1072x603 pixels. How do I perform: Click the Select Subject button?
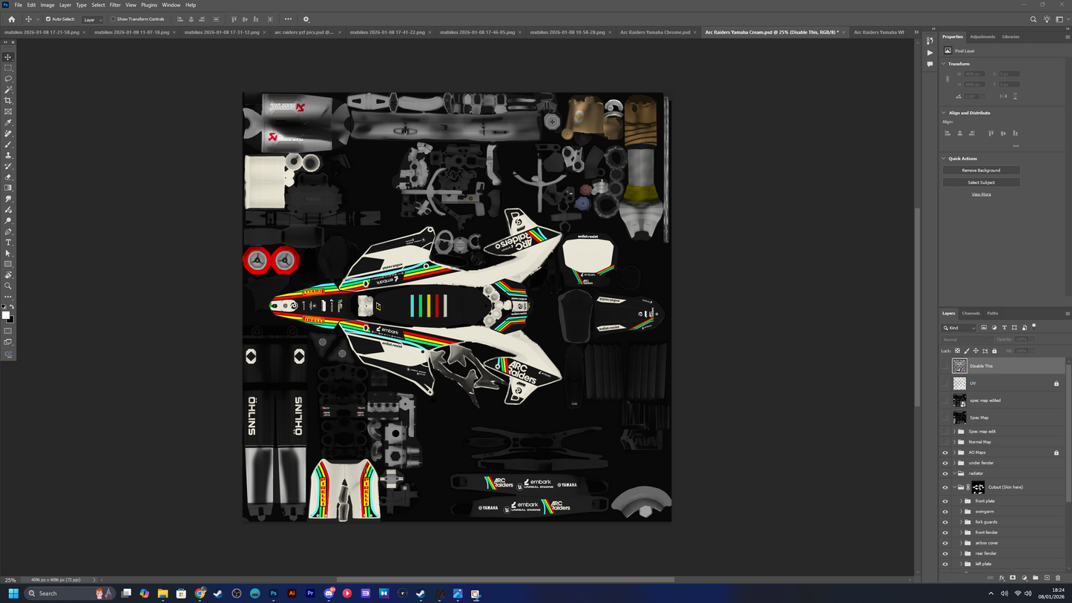981,182
